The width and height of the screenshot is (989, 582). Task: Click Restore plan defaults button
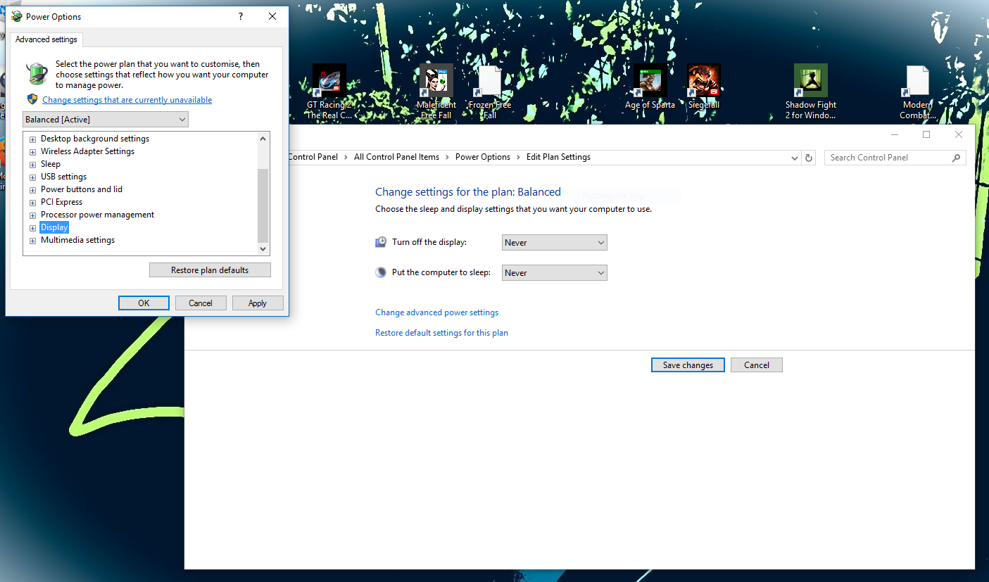coord(210,270)
